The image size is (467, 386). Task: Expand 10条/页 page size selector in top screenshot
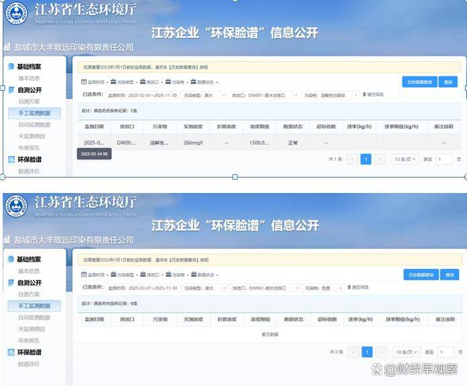click(406, 159)
